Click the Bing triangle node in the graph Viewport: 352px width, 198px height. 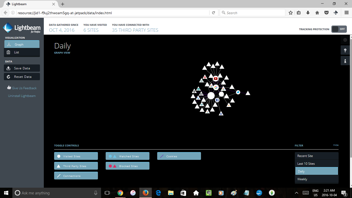click(x=198, y=89)
